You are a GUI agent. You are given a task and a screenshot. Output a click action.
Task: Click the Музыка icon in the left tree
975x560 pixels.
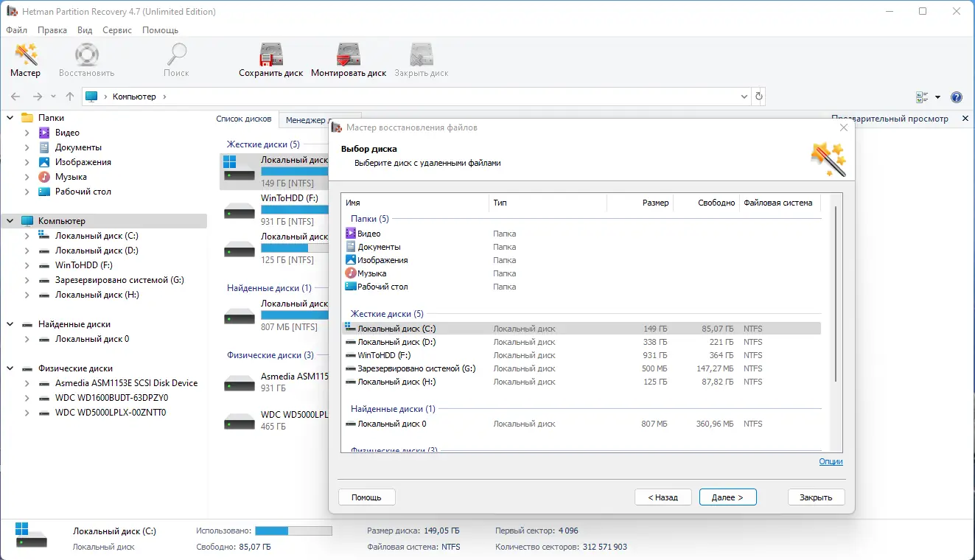coord(44,177)
